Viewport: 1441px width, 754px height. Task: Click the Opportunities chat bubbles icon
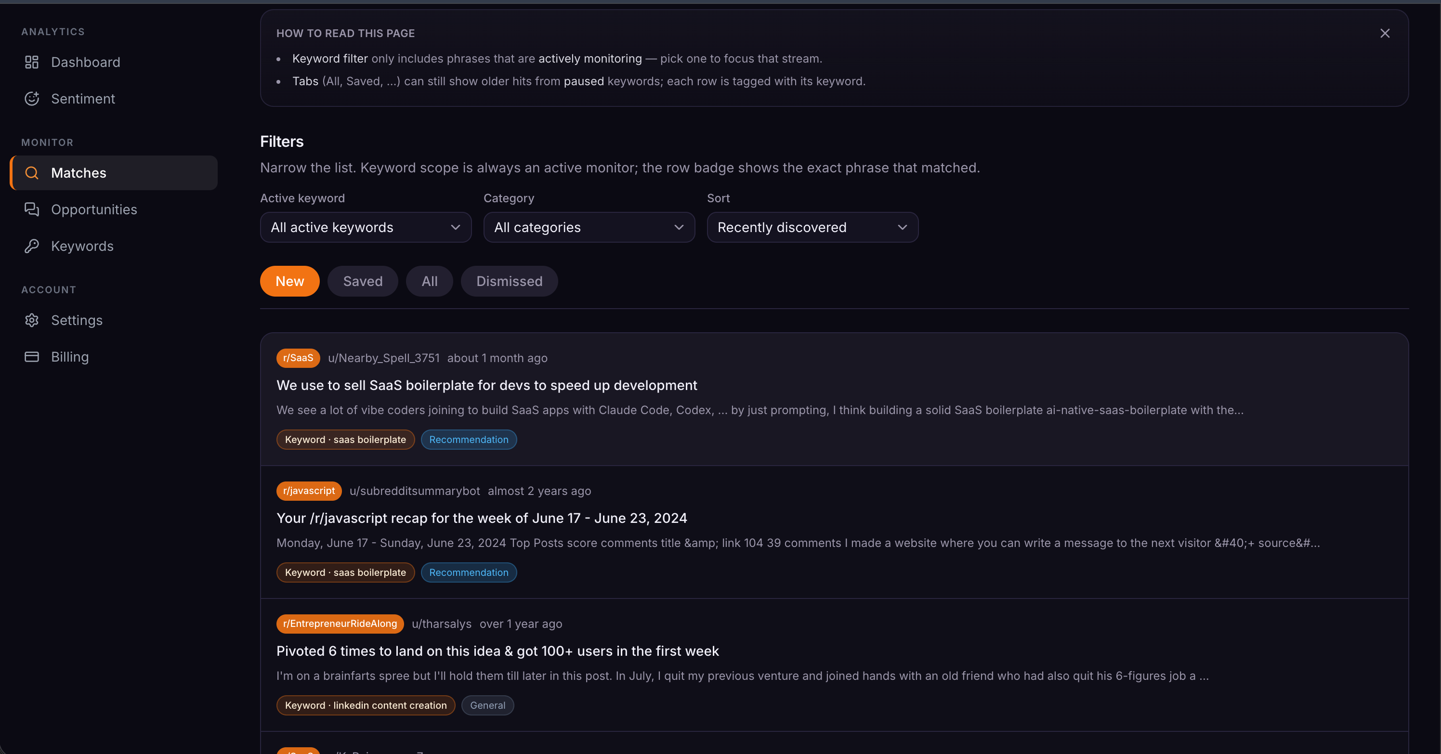[32, 209]
